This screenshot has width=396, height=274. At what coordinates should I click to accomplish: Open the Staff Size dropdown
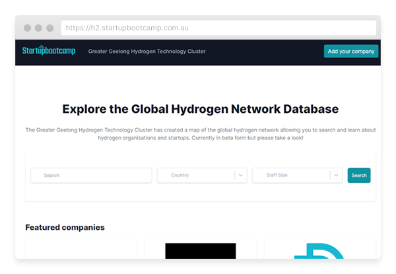297,175
